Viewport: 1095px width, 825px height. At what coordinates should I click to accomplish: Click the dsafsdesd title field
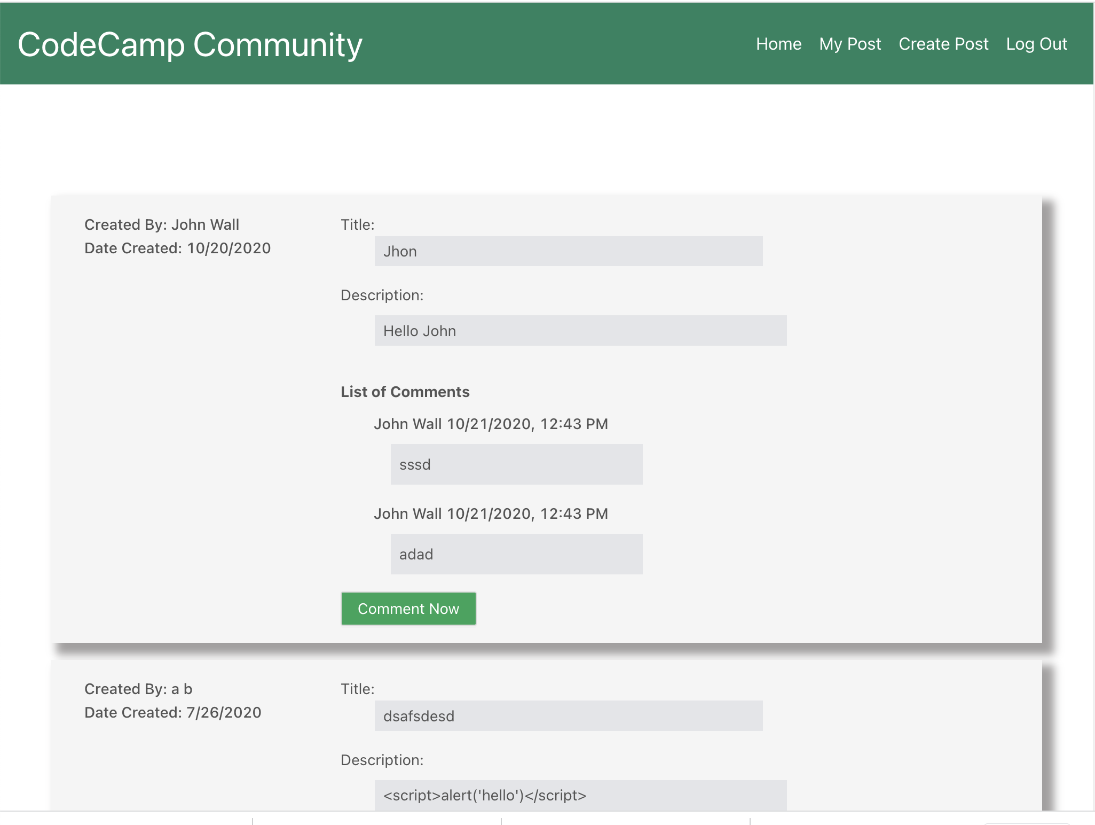568,716
